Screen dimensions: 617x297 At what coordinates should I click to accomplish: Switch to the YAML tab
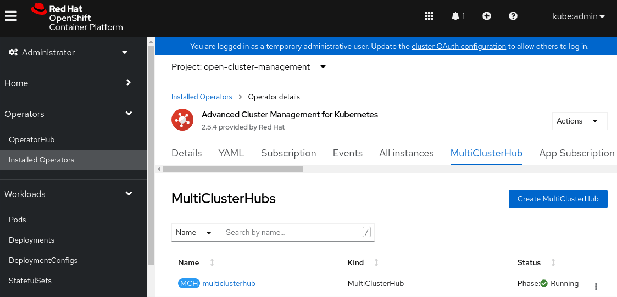coord(231,153)
